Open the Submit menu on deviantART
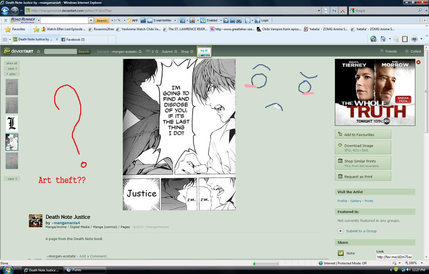The image size is (429, 274). [x=169, y=51]
